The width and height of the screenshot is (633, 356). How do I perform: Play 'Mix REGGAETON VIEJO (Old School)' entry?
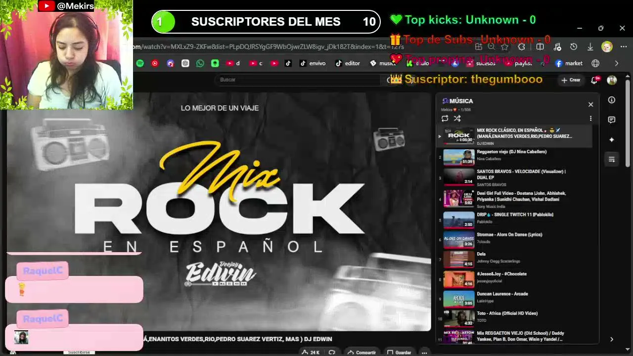(x=514, y=337)
